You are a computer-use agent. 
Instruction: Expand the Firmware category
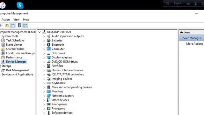[44, 66]
